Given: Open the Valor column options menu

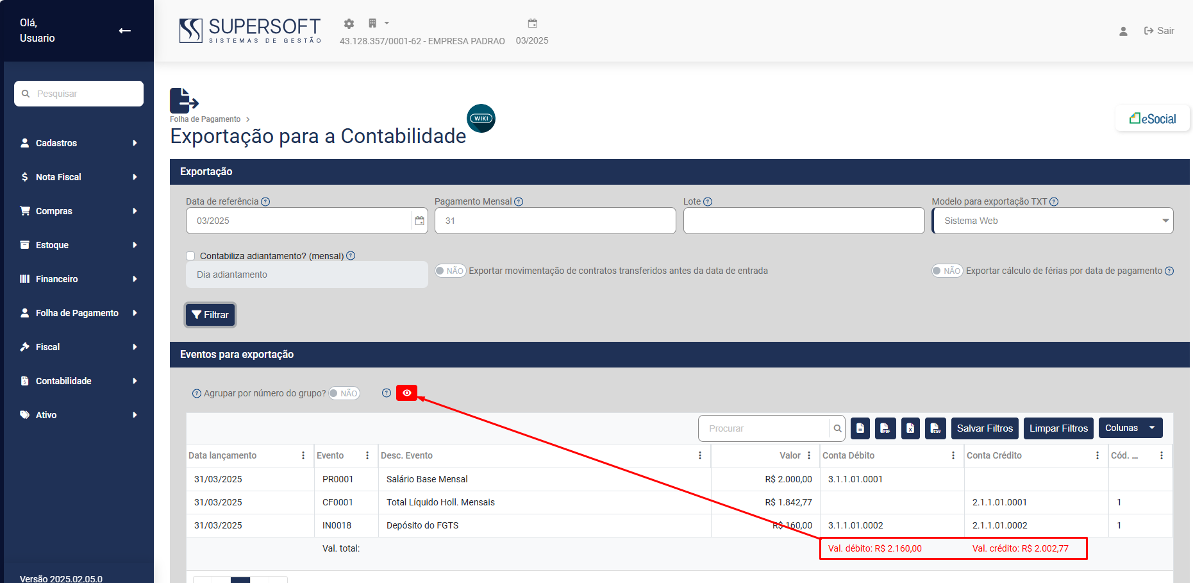Looking at the screenshot, I should (809, 455).
